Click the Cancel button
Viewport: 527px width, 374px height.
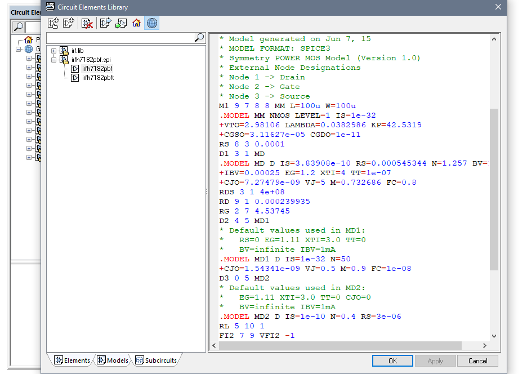point(477,361)
